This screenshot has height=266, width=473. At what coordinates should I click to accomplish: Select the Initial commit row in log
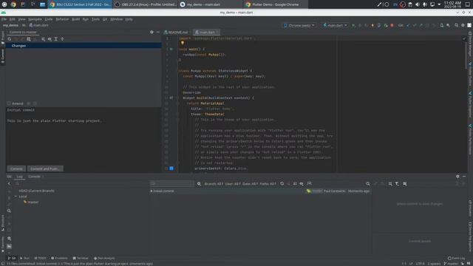(260, 191)
